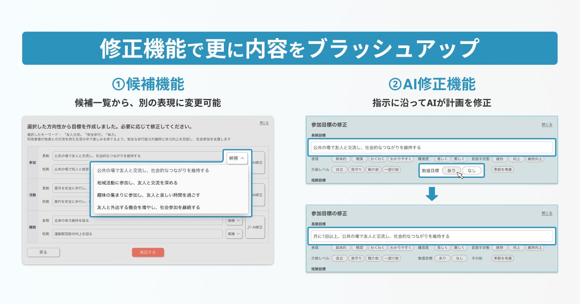Select 一部介助 assistance level in top panel

click(x=391, y=170)
